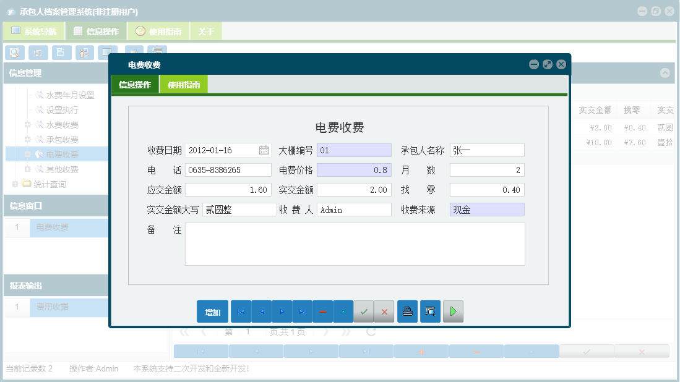Open the print icon in the dialog
Image resolution: width=680 pixels, height=382 pixels.
click(407, 311)
